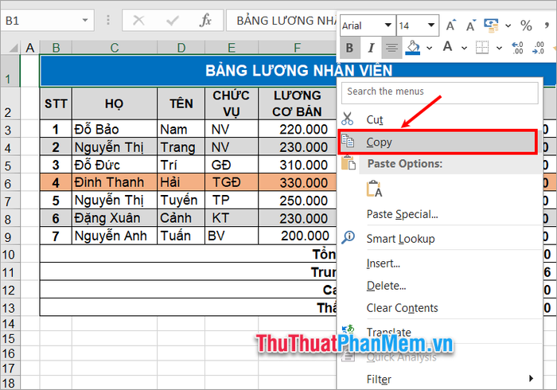The image size is (557, 390).
Task: Click Smart Lookup in context menu
Action: [400, 239]
